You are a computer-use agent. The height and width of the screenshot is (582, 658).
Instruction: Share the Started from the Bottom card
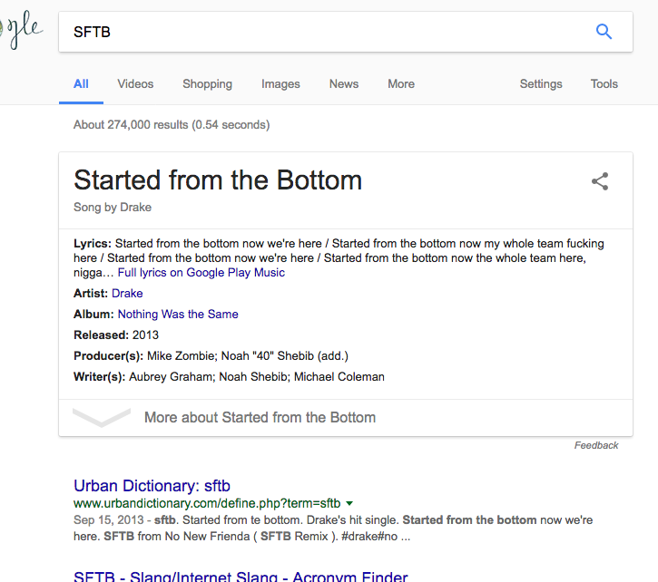(x=600, y=181)
